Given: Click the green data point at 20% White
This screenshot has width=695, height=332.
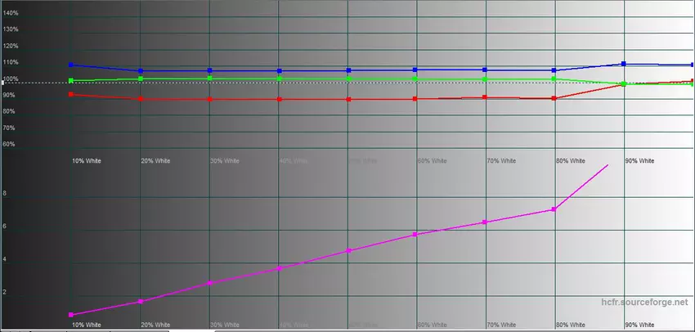Looking at the screenshot, I should (141, 79).
